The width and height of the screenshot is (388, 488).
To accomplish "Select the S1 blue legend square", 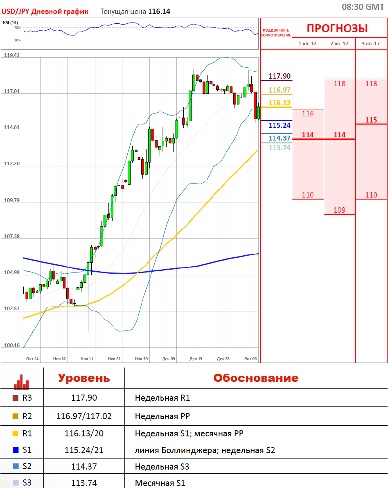I will (16, 450).
